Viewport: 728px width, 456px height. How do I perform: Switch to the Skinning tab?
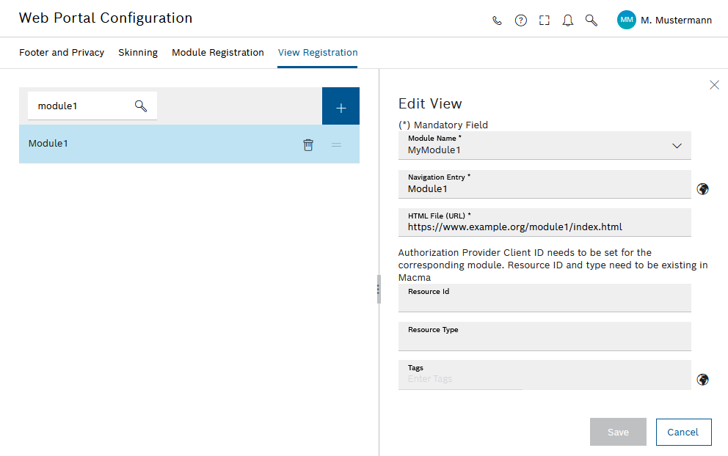138,52
